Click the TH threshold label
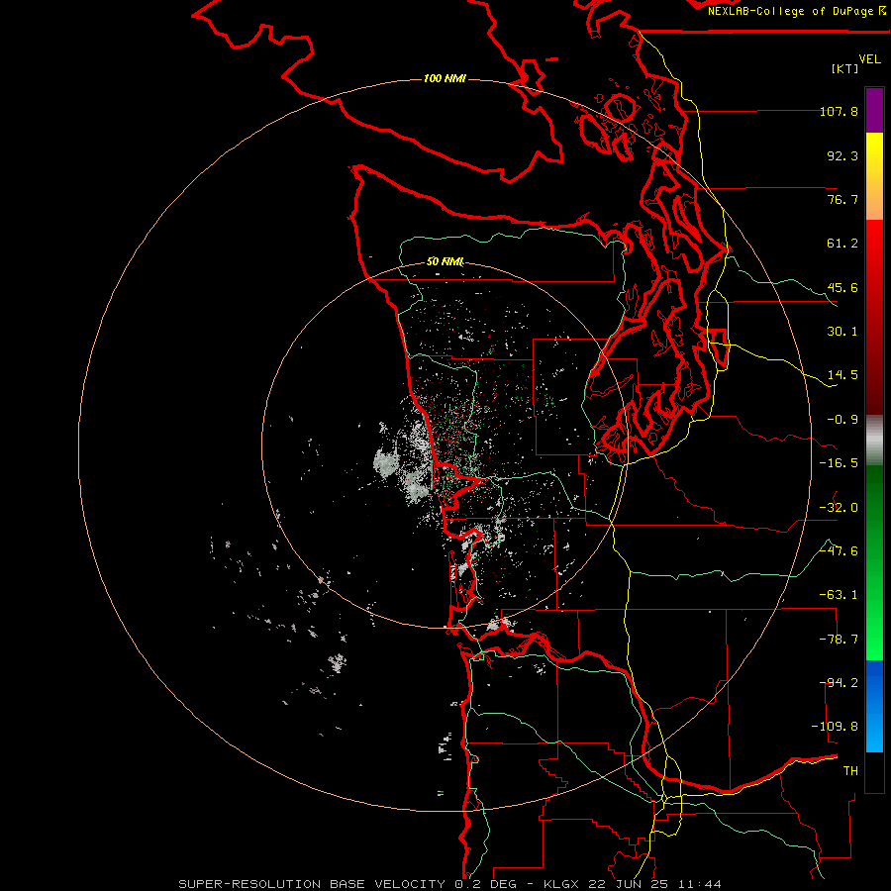 850,771
